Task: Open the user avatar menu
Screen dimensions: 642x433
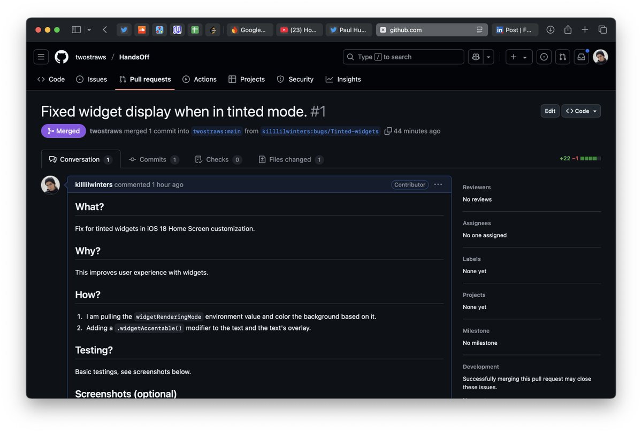Action: pos(600,57)
